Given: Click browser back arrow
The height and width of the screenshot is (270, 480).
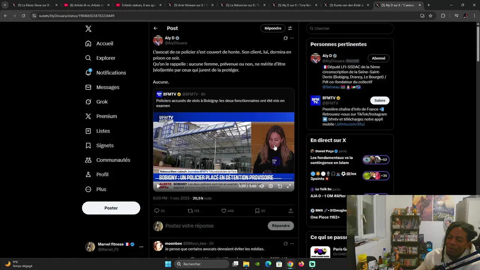Looking at the screenshot, I should pos(5,16).
